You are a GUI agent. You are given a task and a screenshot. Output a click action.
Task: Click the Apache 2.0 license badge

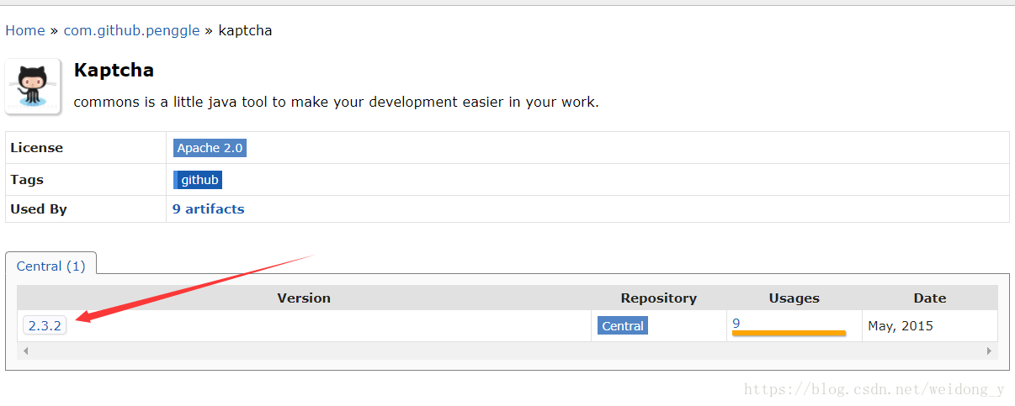tap(210, 148)
